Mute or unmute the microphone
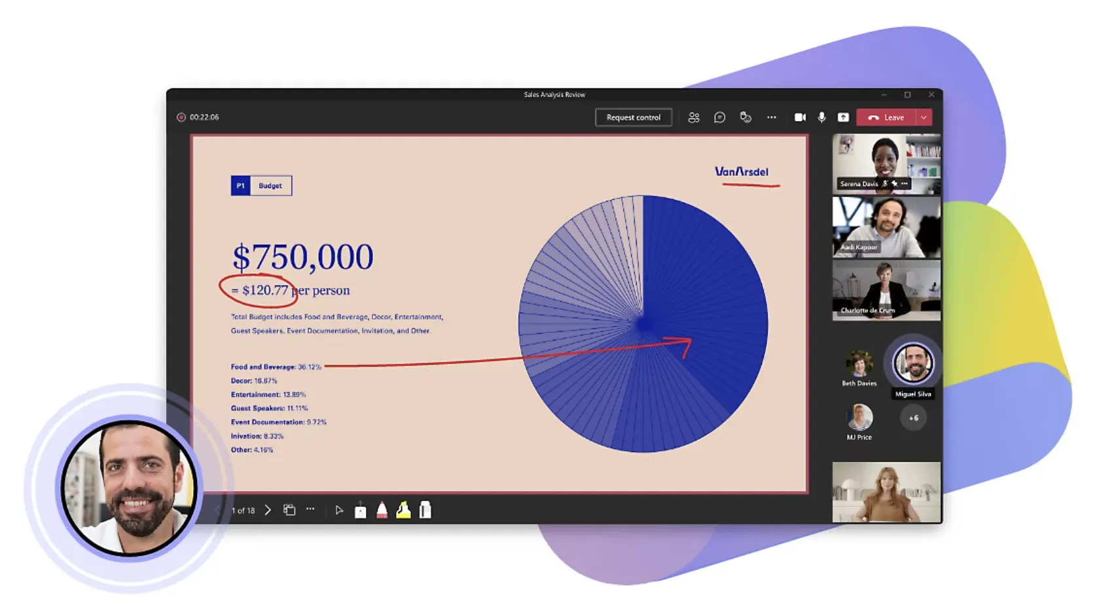Image resolution: width=1097 pixels, height=614 pixels. pos(821,118)
